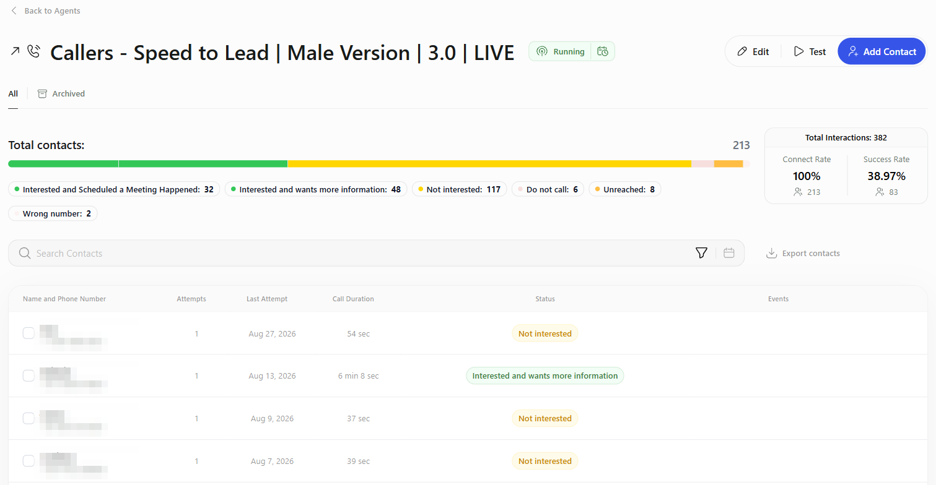Switch to the All tab
The image size is (936, 485).
[13, 94]
